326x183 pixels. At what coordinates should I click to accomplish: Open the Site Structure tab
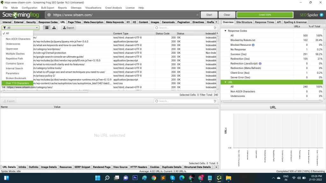[x=244, y=22]
